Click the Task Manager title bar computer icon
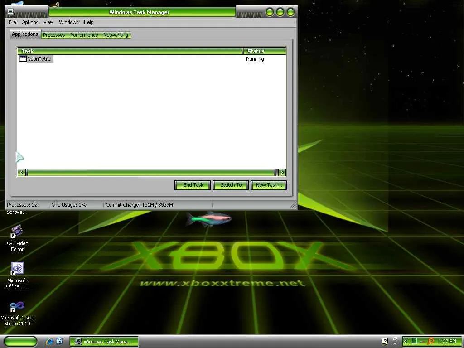 coord(11,12)
